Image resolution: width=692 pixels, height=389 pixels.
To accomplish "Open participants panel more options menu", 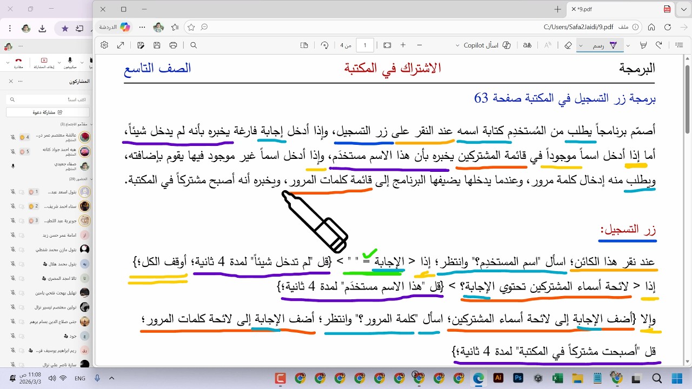I will coord(21,81).
